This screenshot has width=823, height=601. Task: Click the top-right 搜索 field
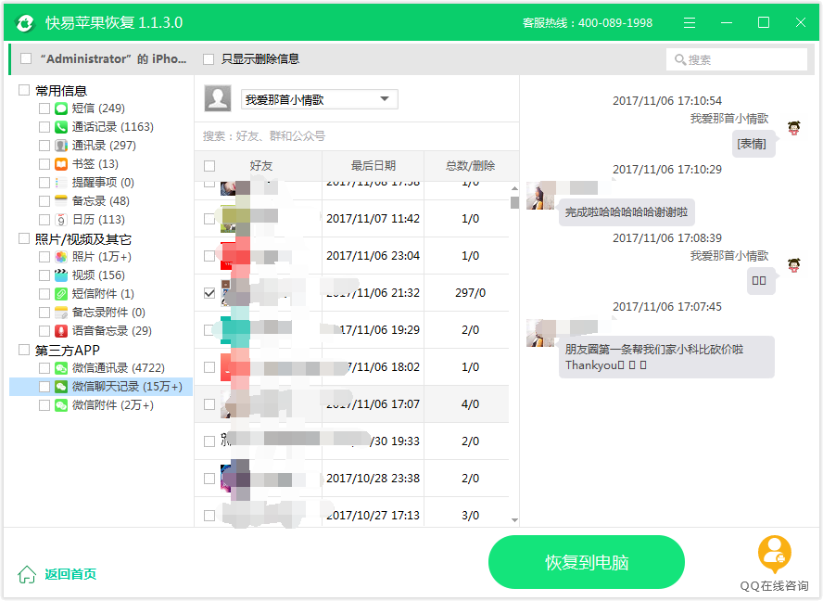click(737, 60)
